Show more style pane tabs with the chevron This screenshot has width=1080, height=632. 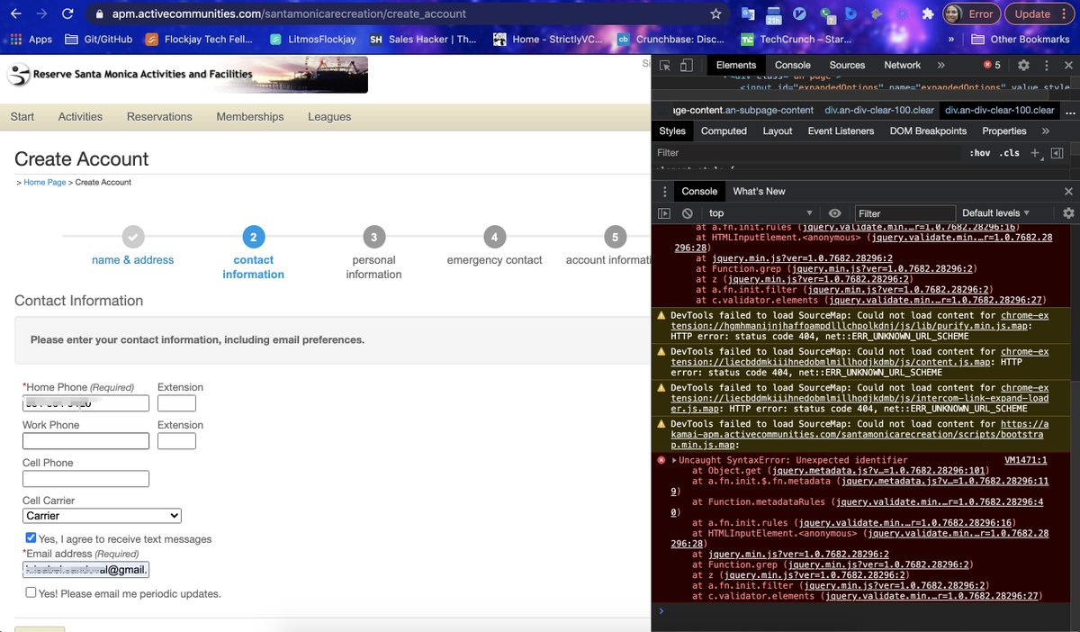(1046, 131)
